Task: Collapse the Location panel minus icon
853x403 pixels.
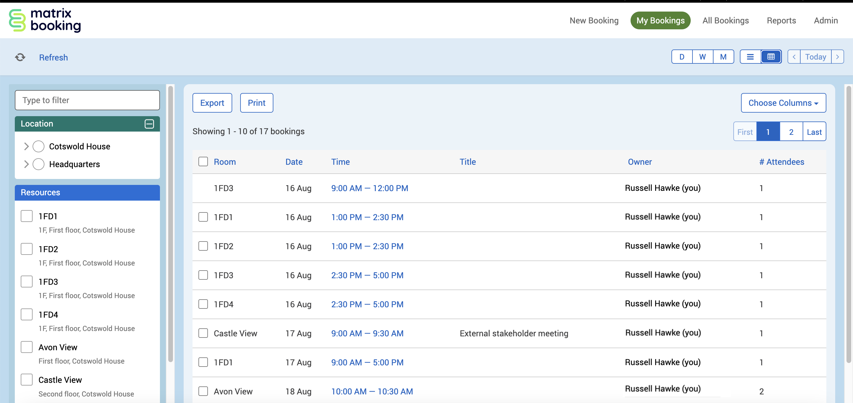Action: [x=149, y=124]
